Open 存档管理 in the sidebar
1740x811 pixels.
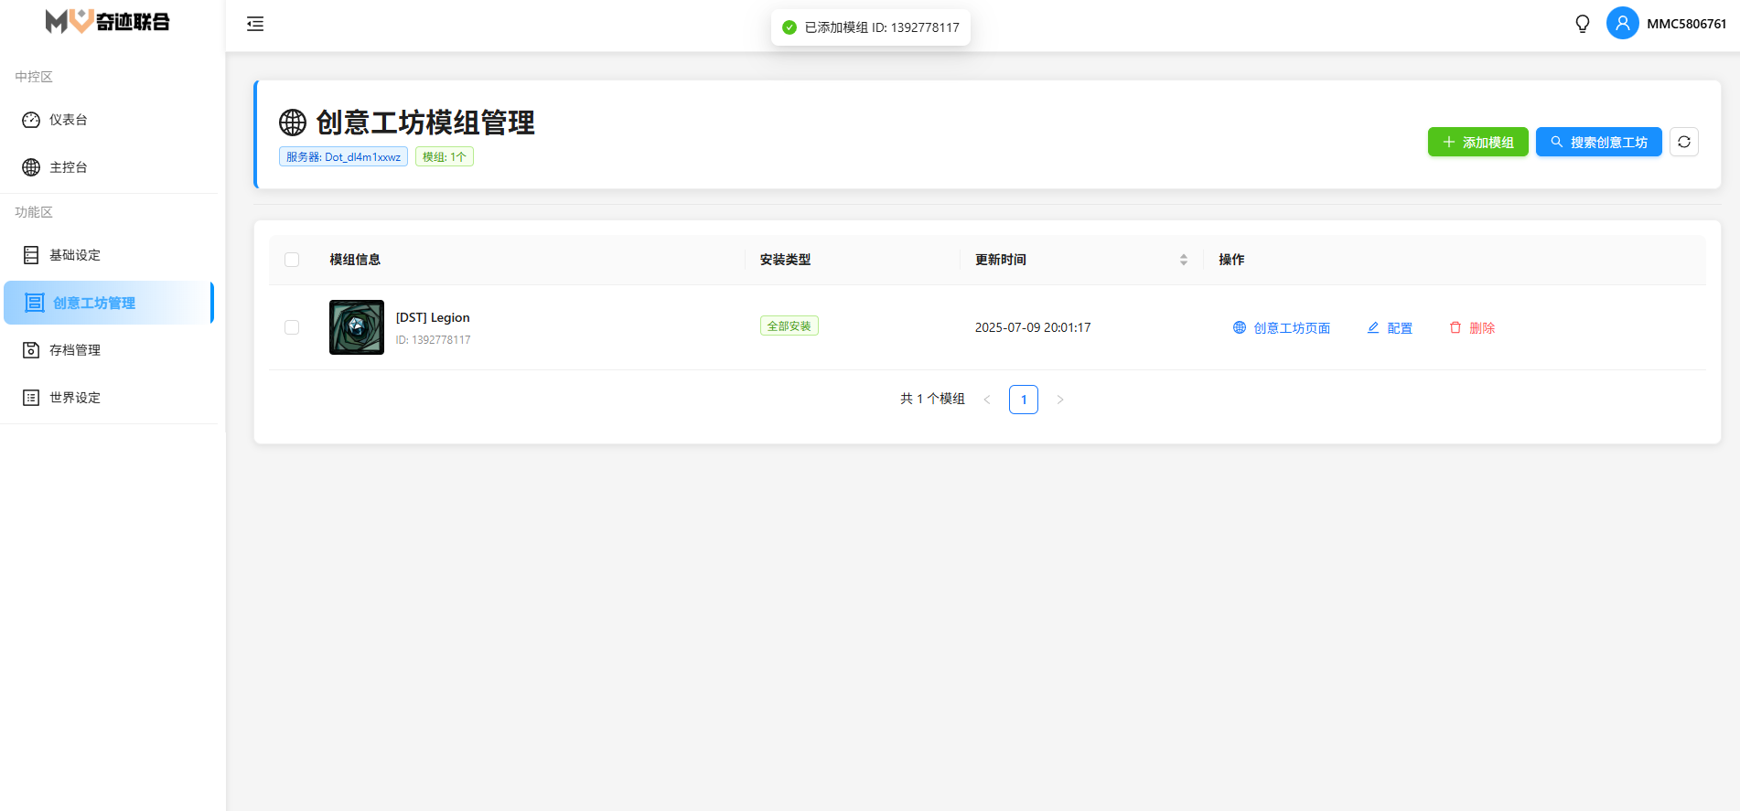click(75, 350)
